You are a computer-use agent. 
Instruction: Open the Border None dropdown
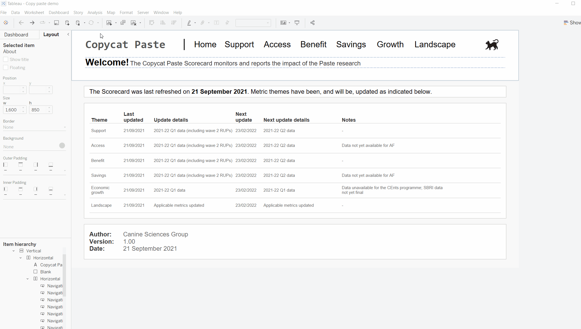click(x=34, y=127)
